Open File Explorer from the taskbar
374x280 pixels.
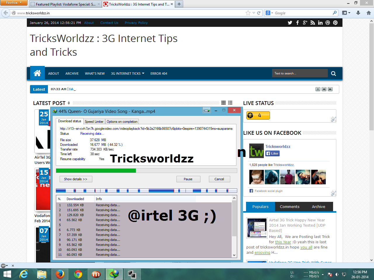tap(42, 274)
